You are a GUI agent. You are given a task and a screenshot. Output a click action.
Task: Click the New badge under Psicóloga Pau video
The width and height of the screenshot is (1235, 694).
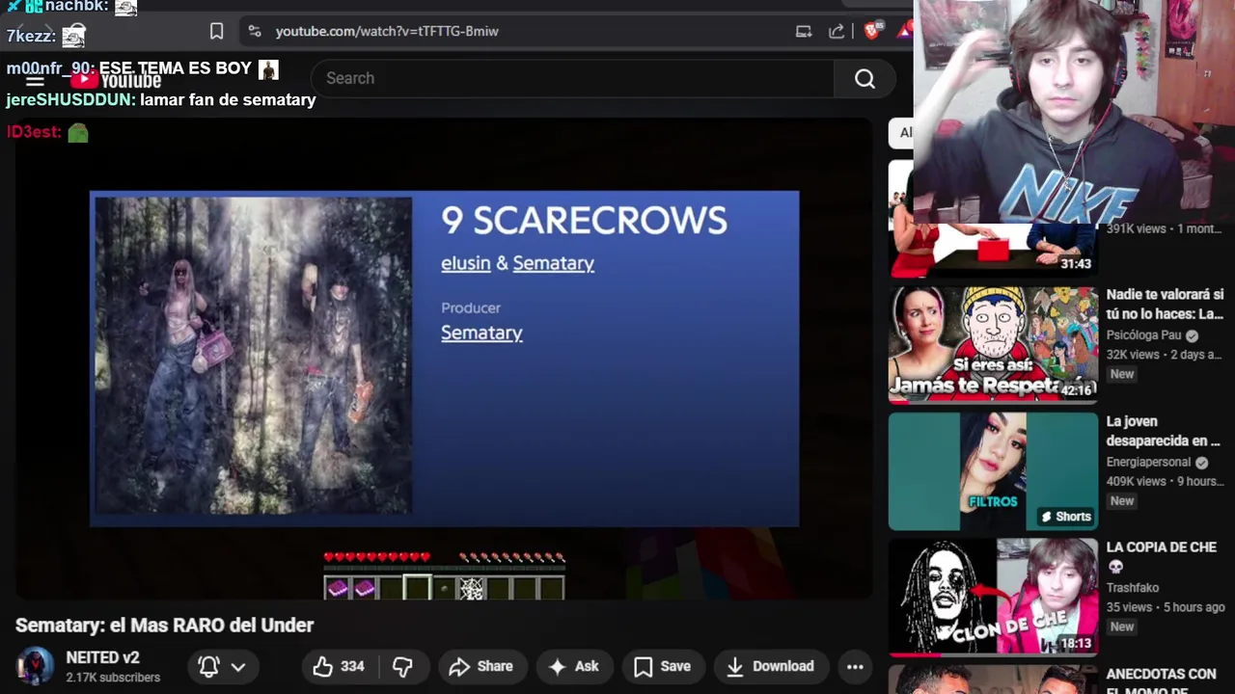[1122, 374]
